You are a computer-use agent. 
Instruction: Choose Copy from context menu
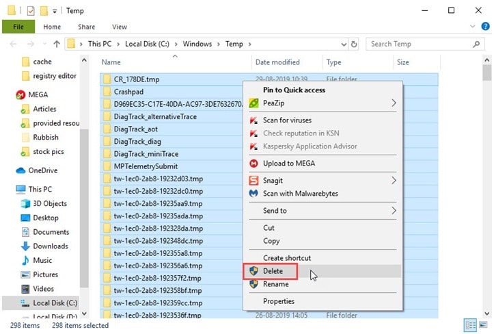pyautogui.click(x=322, y=241)
